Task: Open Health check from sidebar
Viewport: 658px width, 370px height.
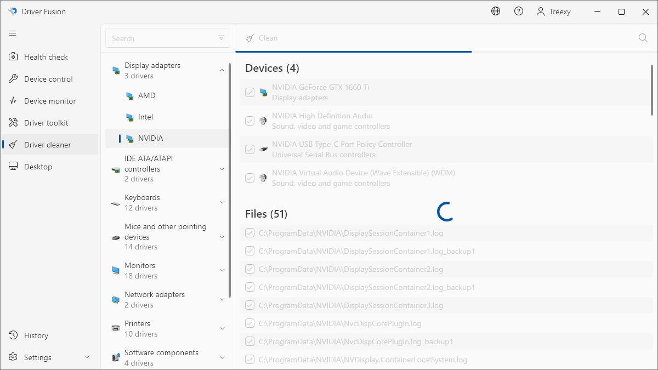Action: pos(46,57)
